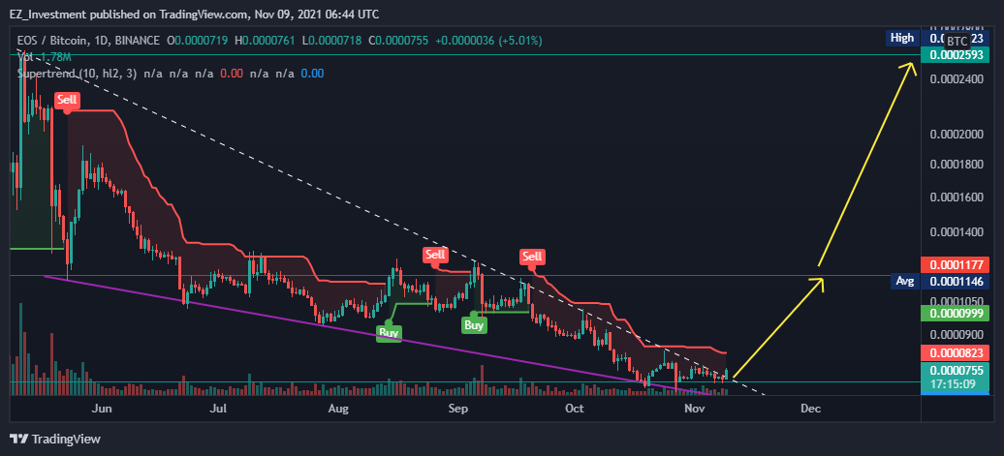Click the Jul label on time axis

pos(219,408)
